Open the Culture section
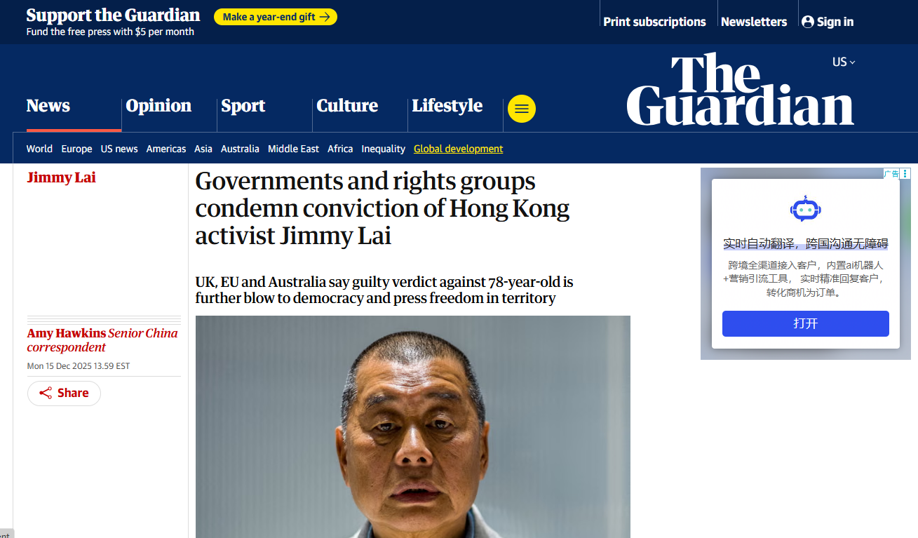 (x=347, y=106)
